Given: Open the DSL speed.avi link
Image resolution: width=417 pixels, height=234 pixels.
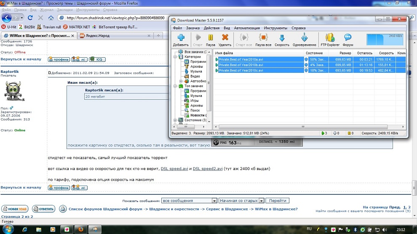Looking at the screenshot, I should pyautogui.click(x=174, y=169).
